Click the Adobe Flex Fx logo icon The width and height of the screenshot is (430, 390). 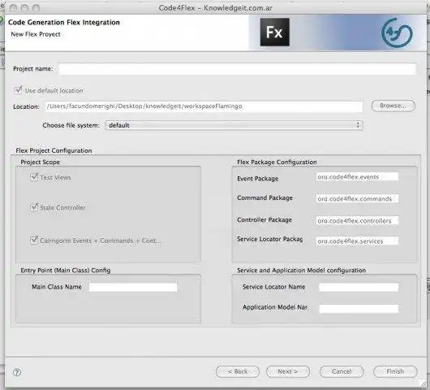[x=274, y=32]
